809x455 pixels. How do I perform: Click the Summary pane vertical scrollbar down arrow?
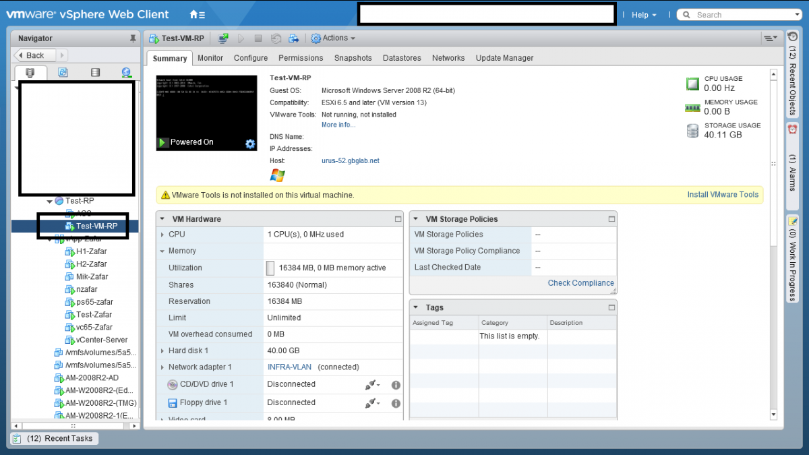pyautogui.click(x=773, y=415)
